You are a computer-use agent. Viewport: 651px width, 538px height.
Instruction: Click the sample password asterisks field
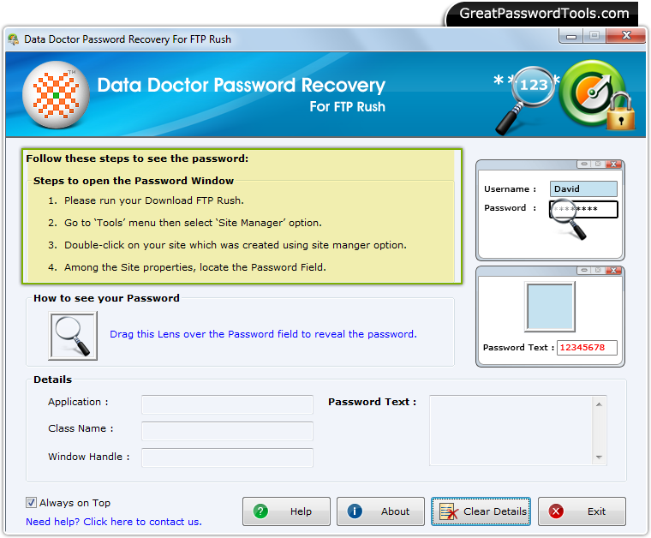click(x=583, y=209)
